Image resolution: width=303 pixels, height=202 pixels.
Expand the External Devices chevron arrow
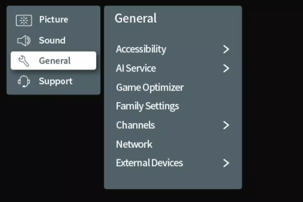pos(226,163)
